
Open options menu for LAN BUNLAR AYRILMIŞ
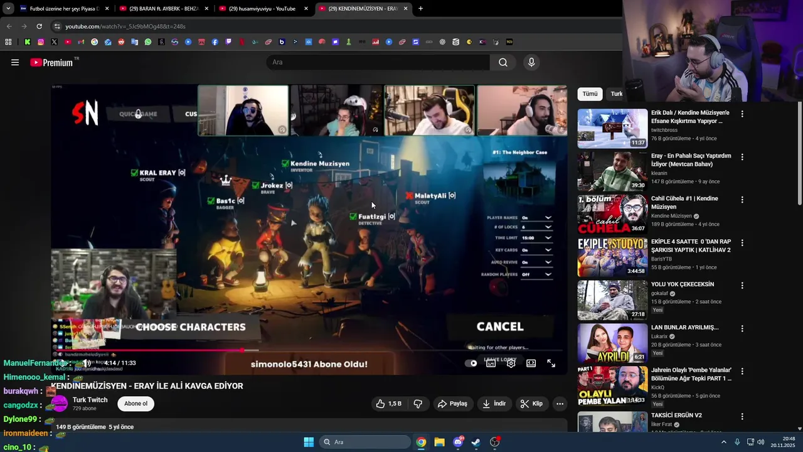(742, 328)
